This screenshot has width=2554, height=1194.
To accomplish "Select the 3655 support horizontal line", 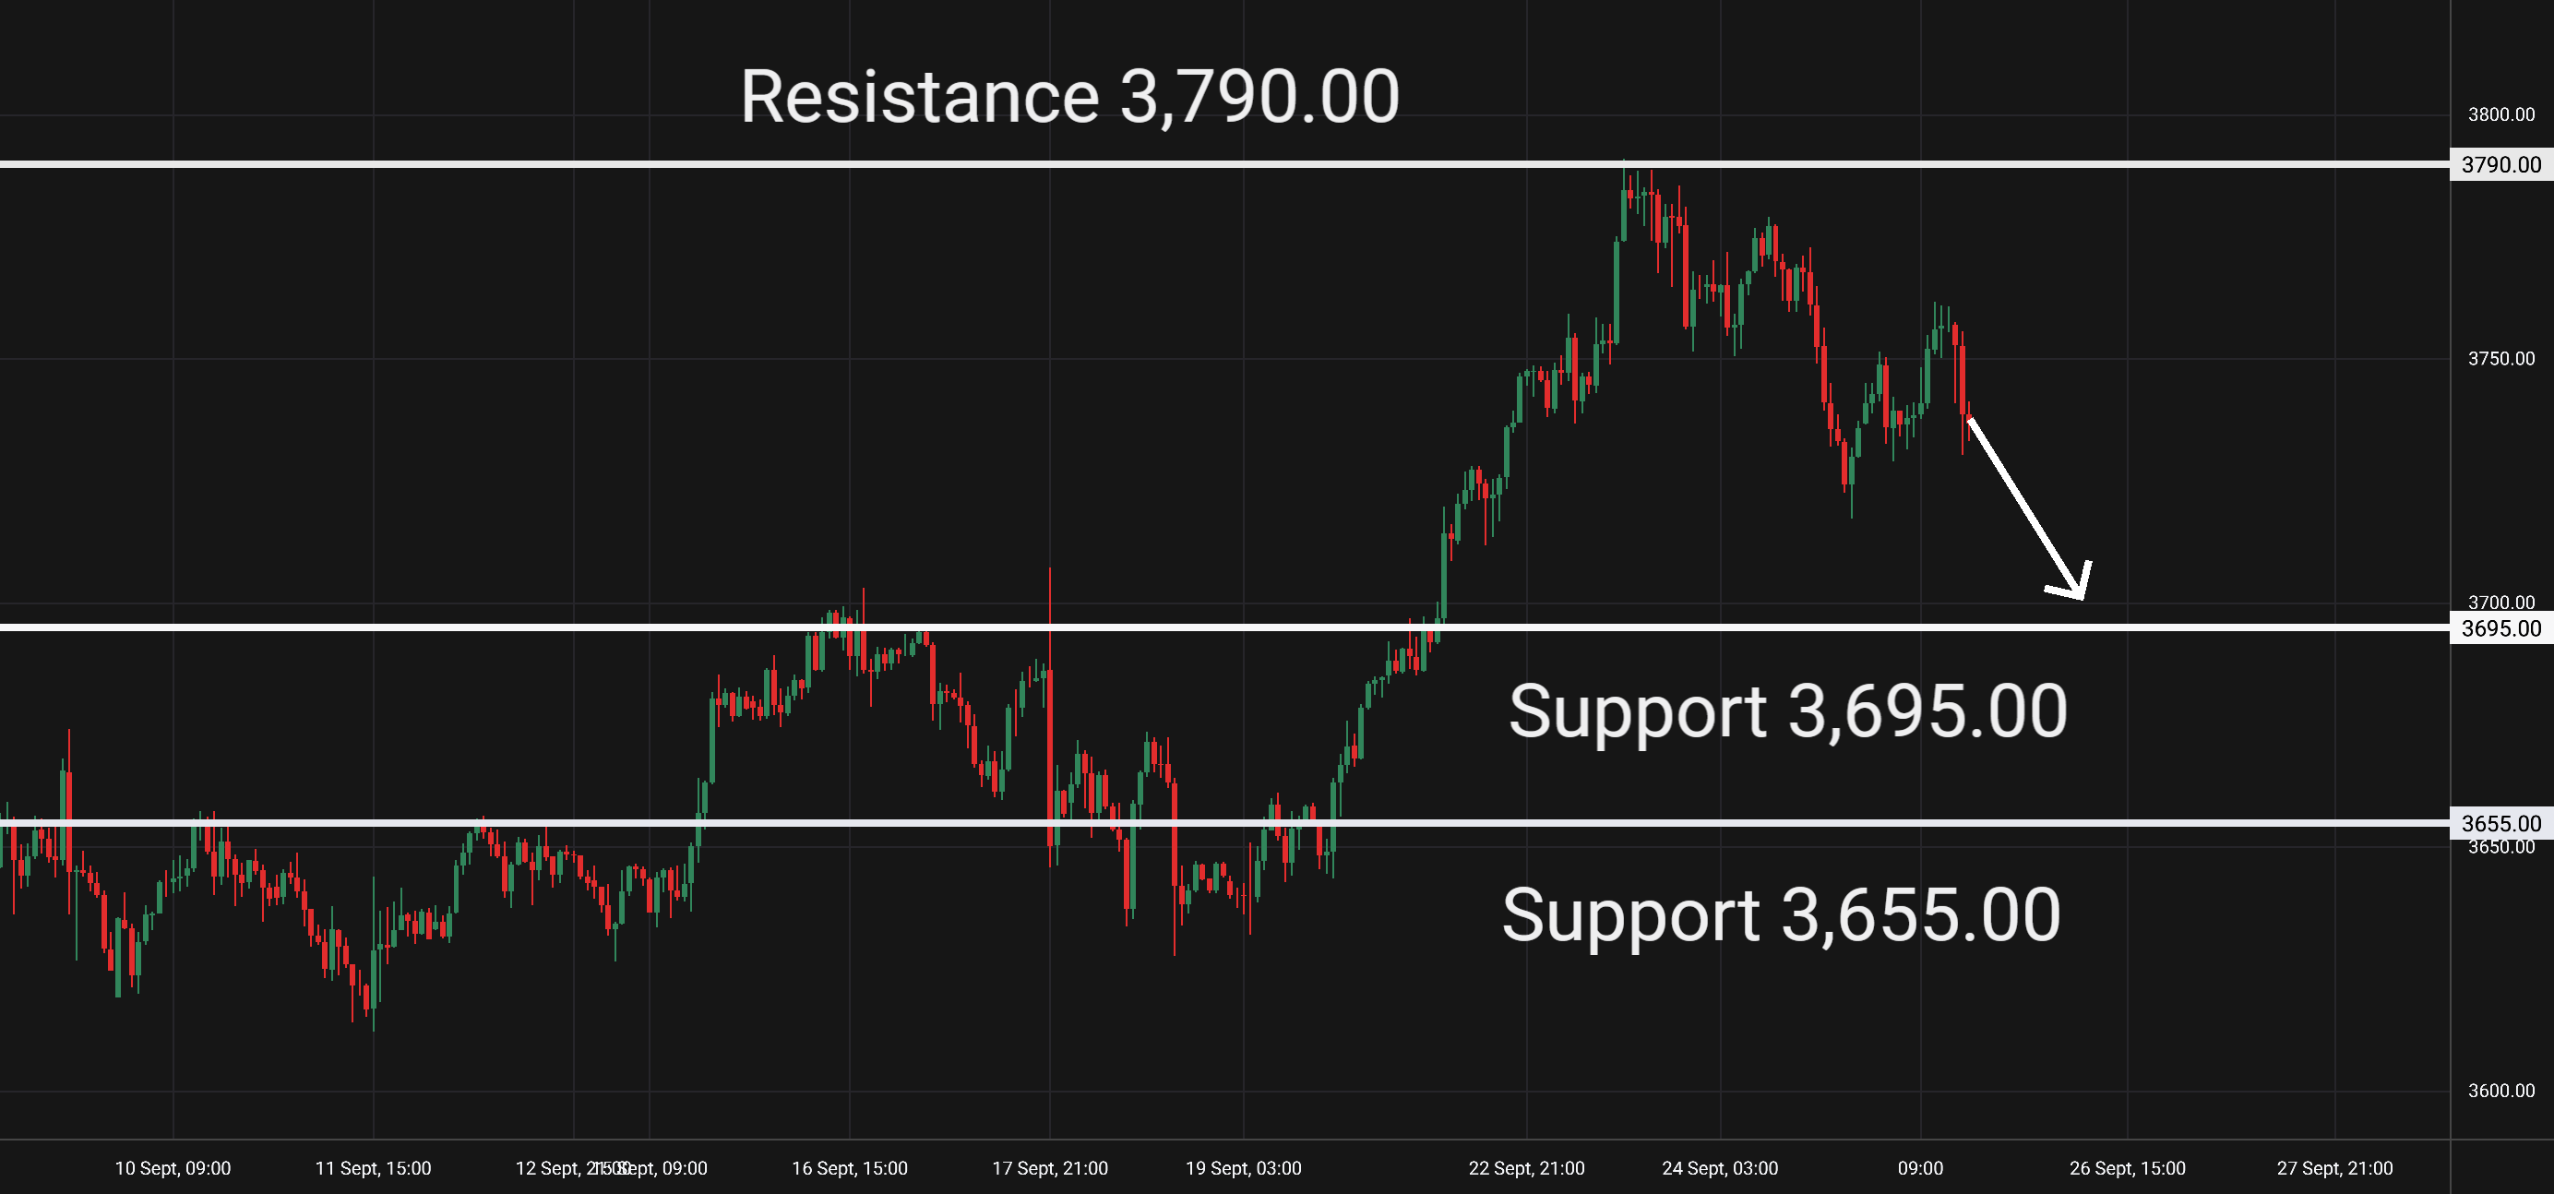I will pyautogui.click(x=1224, y=823).
